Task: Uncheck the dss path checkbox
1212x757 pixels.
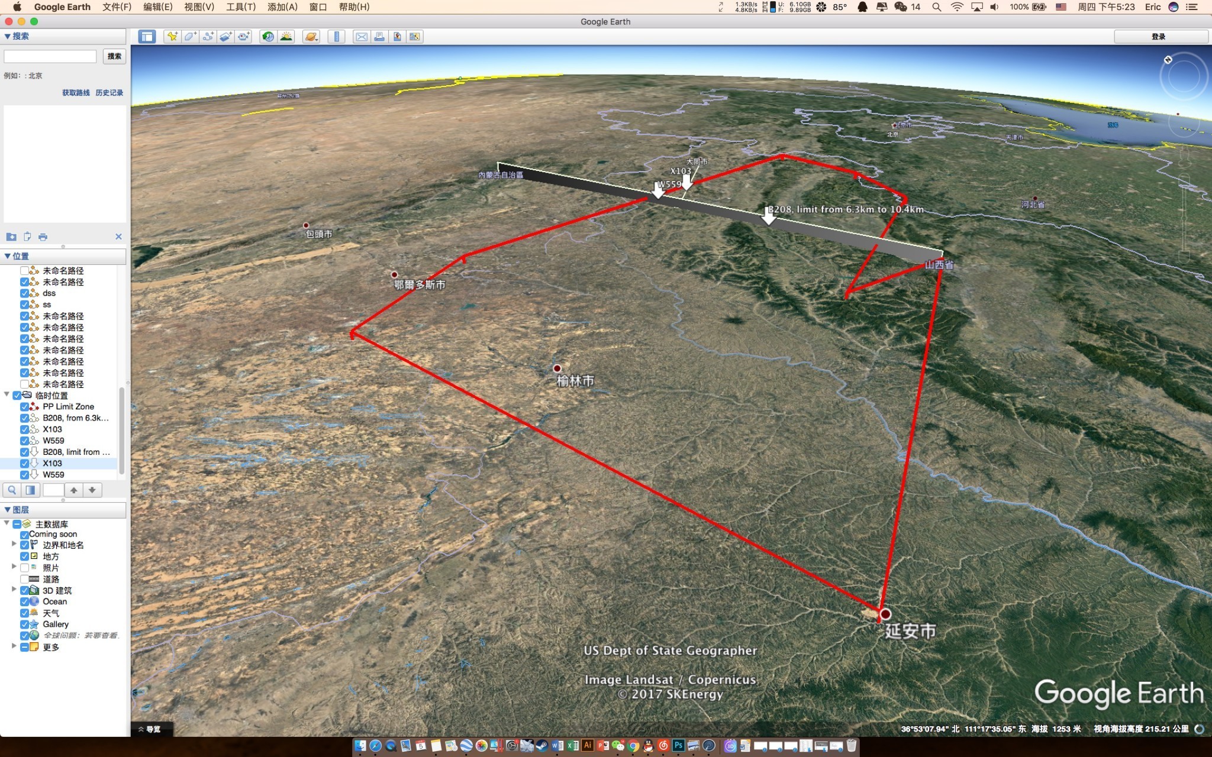Action: pyautogui.click(x=25, y=293)
